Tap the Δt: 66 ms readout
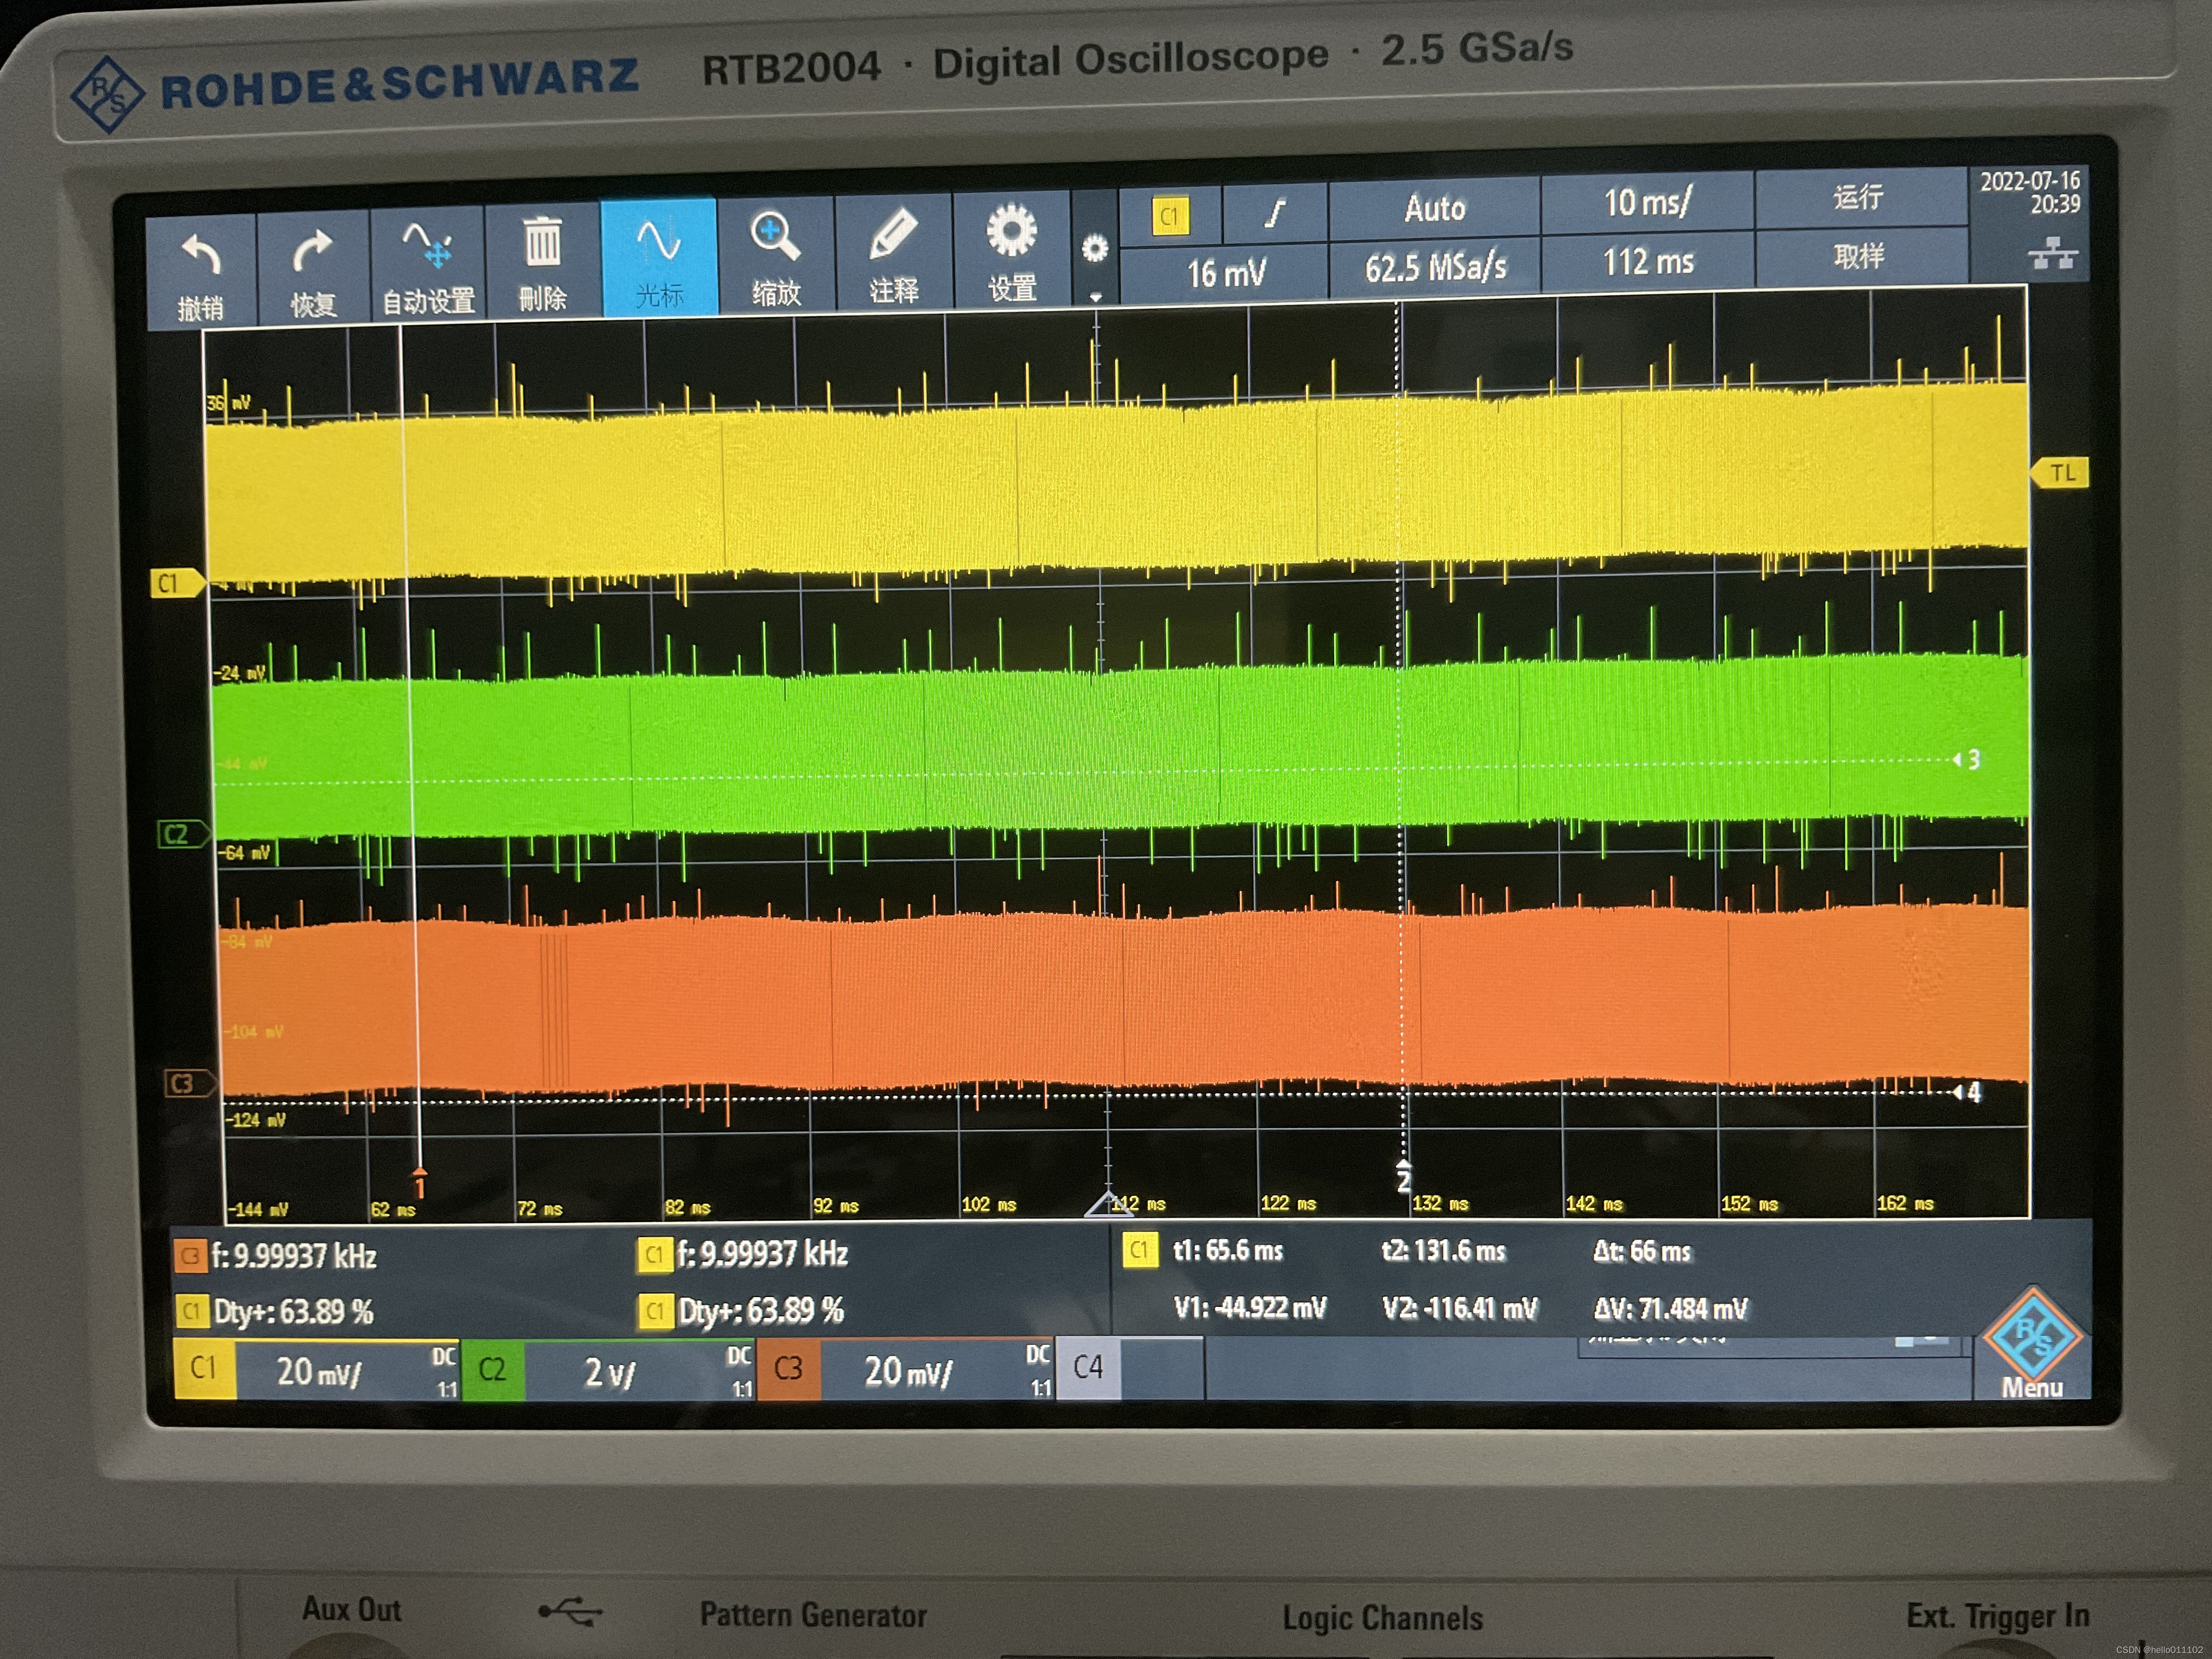2212x1659 pixels. (x=1642, y=1251)
